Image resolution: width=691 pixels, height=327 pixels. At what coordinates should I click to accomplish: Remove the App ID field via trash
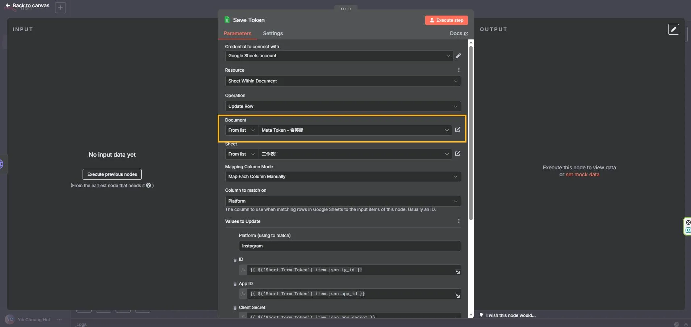point(235,284)
